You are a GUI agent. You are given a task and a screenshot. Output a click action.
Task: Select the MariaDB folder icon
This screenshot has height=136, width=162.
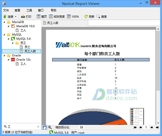tap(9, 22)
